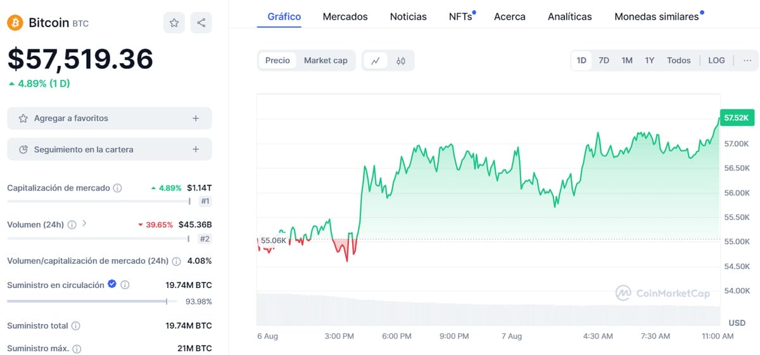Click the share icon next to Bitcoin
The width and height of the screenshot is (760, 355).
click(201, 23)
